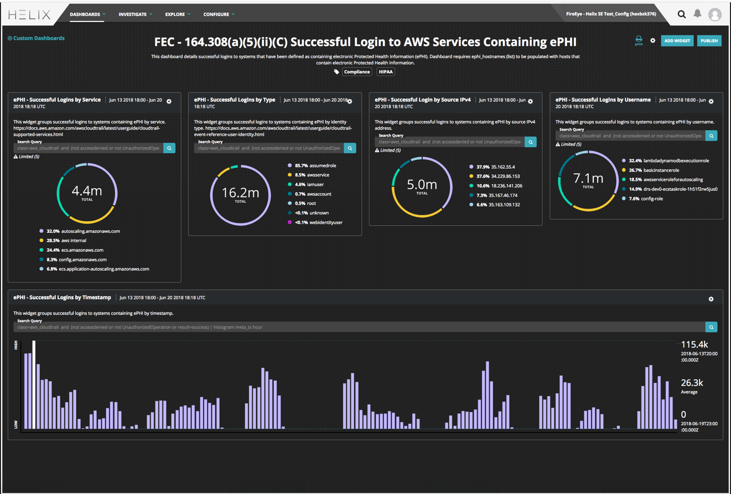The height and width of the screenshot is (494, 731).
Task: Click the highlighted white histogram bar
Action: tap(34, 384)
